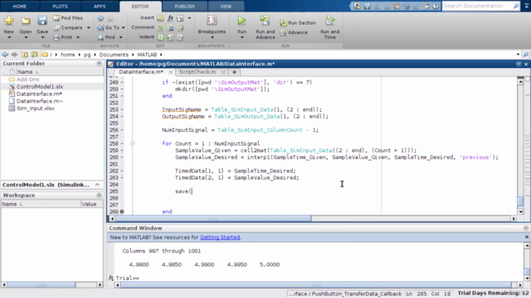Click the Breakpoints icon
The height and width of the screenshot is (298, 531).
pyautogui.click(x=212, y=21)
